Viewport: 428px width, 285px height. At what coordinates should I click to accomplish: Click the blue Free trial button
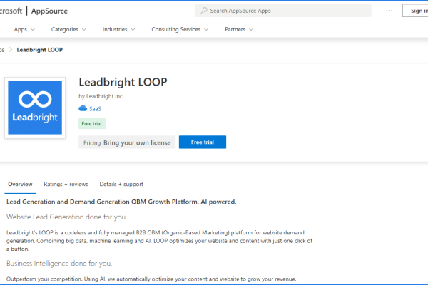pyautogui.click(x=203, y=142)
